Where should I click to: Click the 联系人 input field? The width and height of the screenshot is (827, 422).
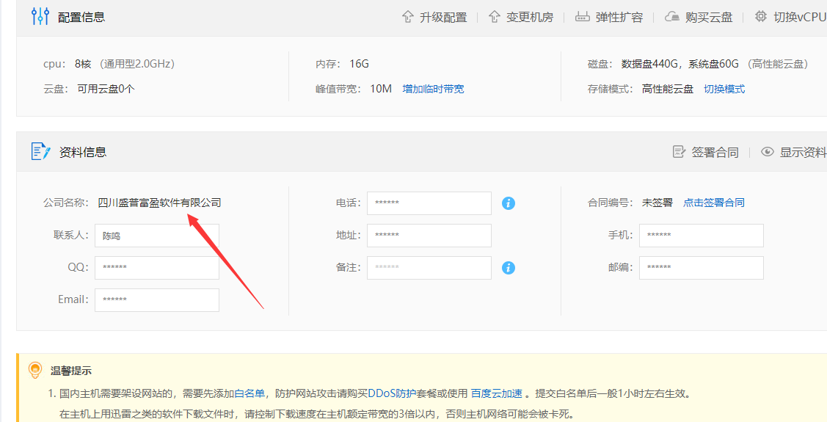157,236
